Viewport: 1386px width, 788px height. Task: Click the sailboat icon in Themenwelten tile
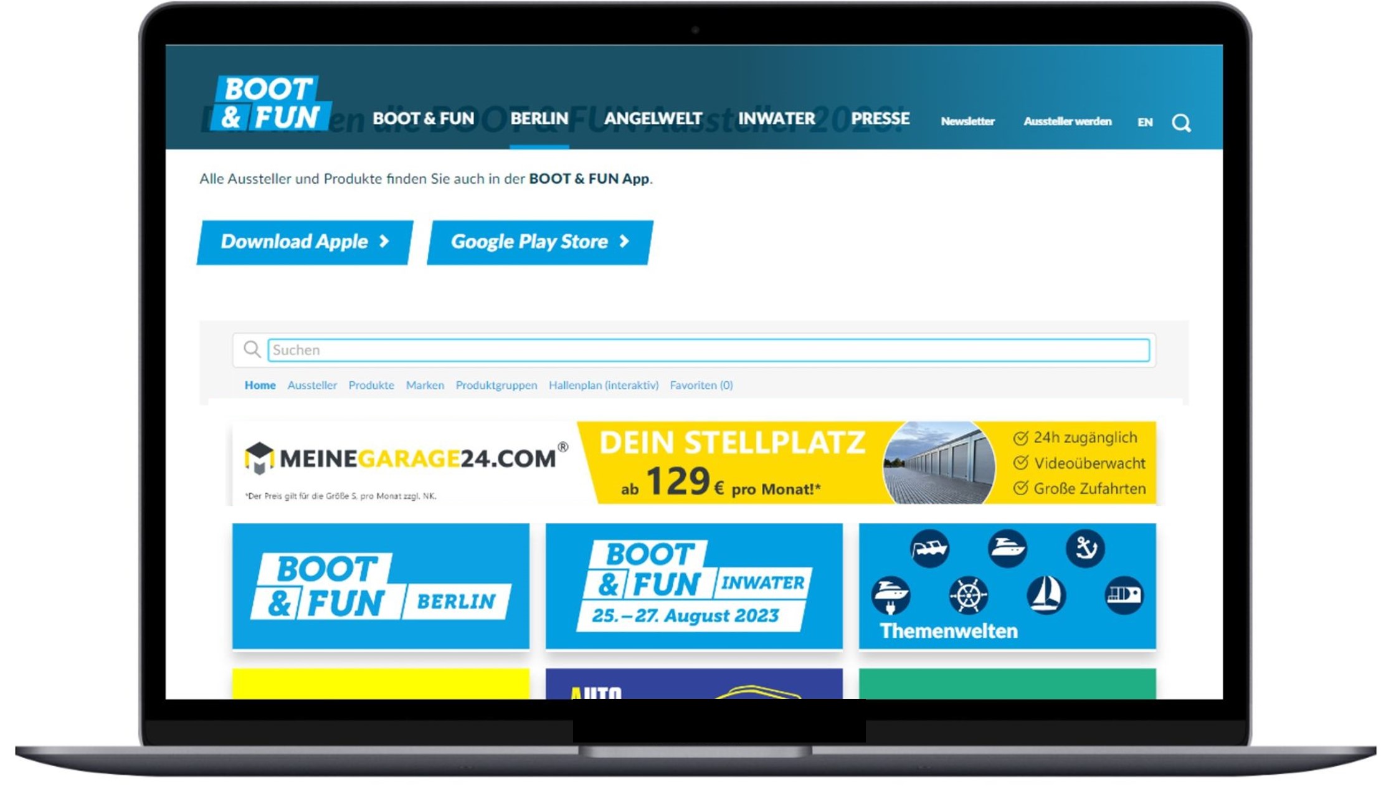point(1046,595)
